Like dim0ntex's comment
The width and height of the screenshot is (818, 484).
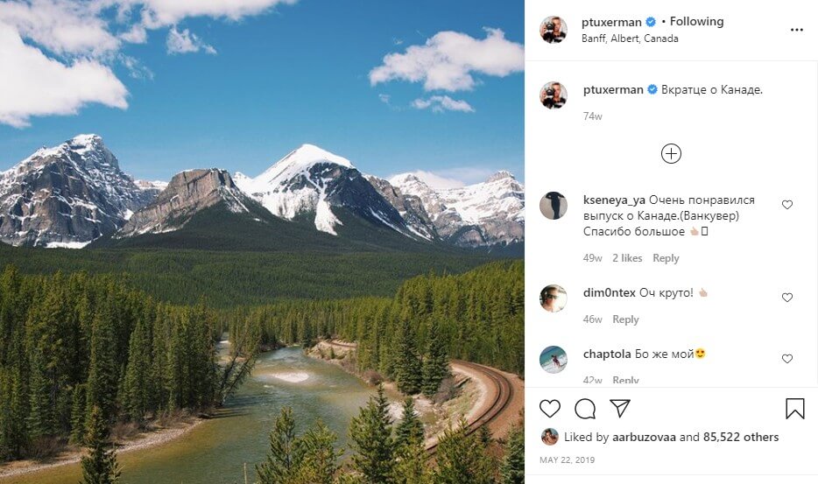[x=786, y=298]
